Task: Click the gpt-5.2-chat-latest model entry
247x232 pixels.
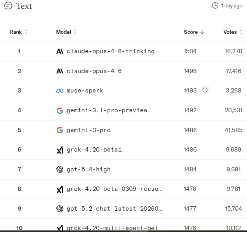Action: point(114,209)
